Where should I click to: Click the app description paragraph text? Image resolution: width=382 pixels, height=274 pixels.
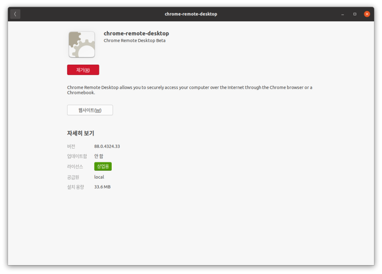[190, 90]
